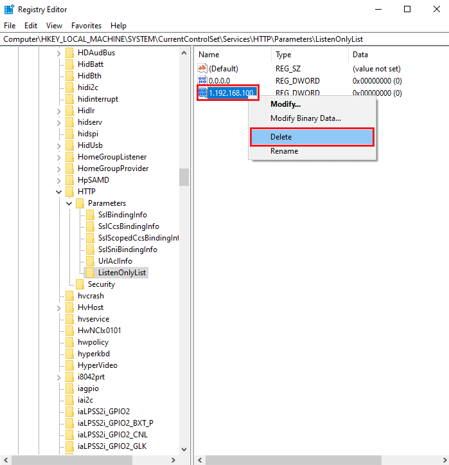Screen dimensions: 449x465
Task: Select the HTTP folder icon
Action: 69,192
